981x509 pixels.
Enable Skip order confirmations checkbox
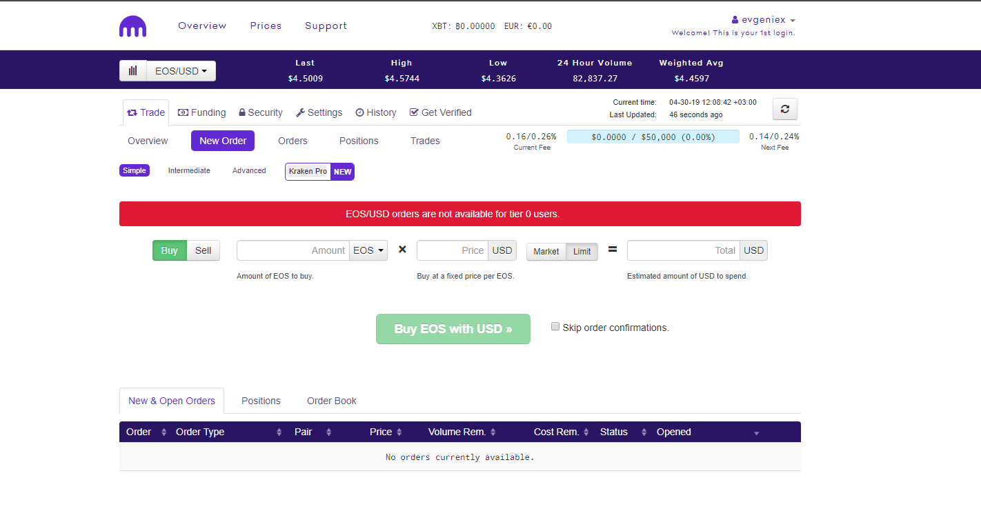[x=555, y=327]
